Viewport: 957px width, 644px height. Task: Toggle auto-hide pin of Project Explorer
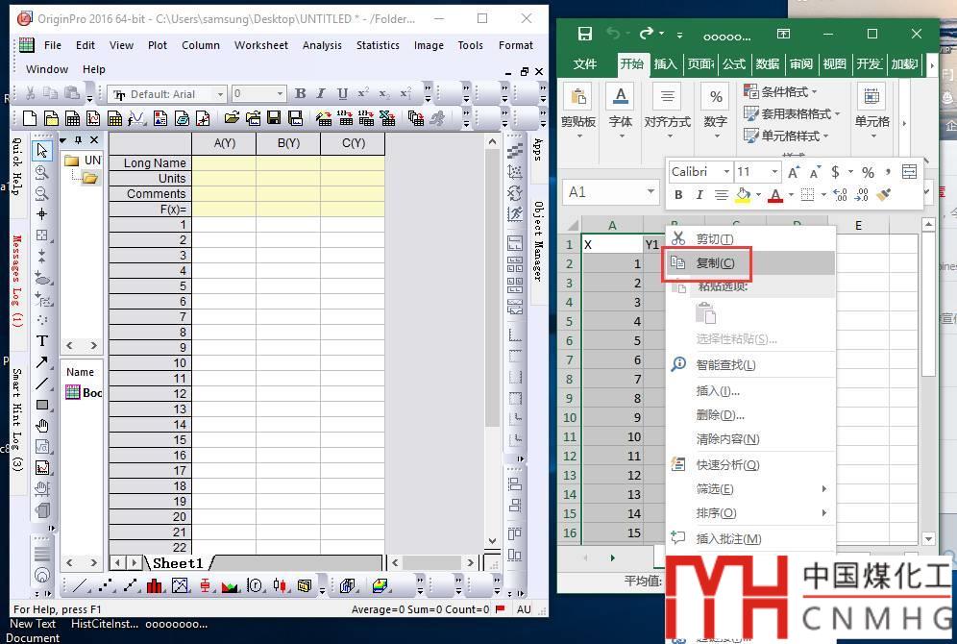(78, 139)
